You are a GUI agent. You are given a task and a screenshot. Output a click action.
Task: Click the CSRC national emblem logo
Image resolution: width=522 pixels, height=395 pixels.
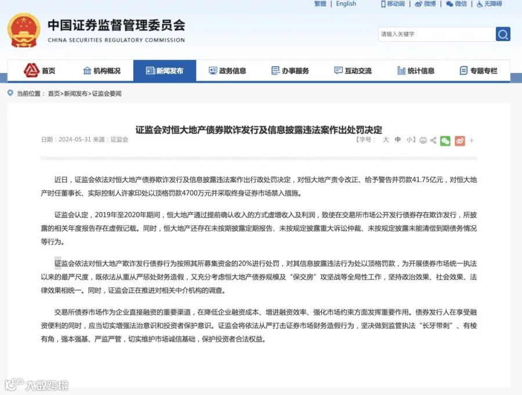click(24, 30)
